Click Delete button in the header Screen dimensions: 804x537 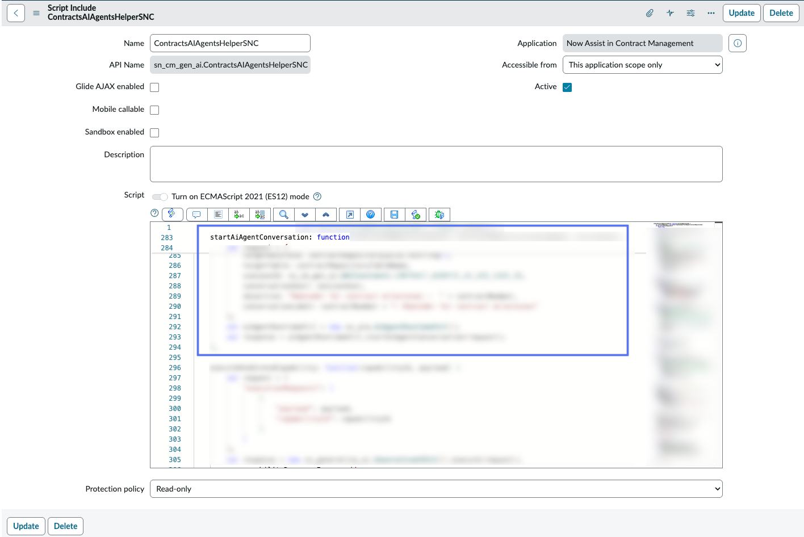781,13
